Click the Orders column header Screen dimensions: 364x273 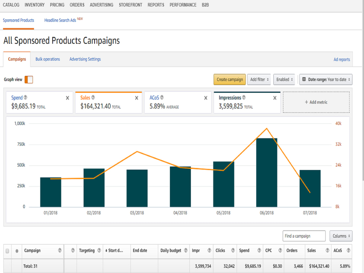(x=292, y=250)
